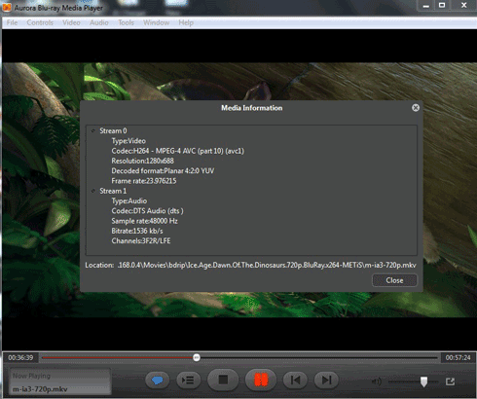This screenshot has width=477, height=399.
Task: Select the Codec:H264 - MPEG-4 AVC row
Action: [178, 151]
